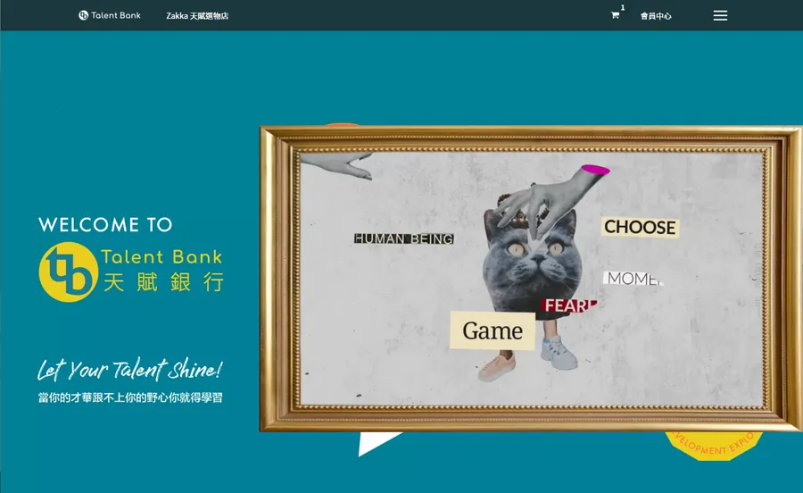Click the Talent Bank logo in header

110,15
